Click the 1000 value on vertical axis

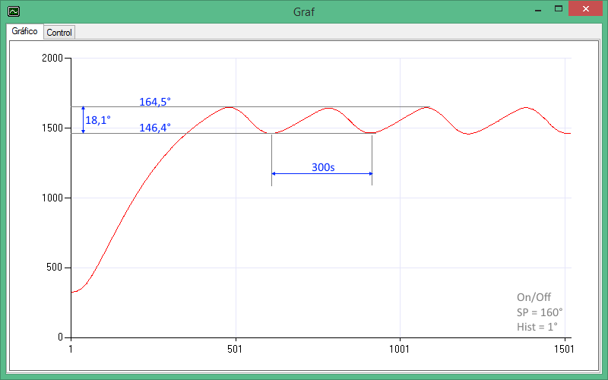click(x=52, y=198)
